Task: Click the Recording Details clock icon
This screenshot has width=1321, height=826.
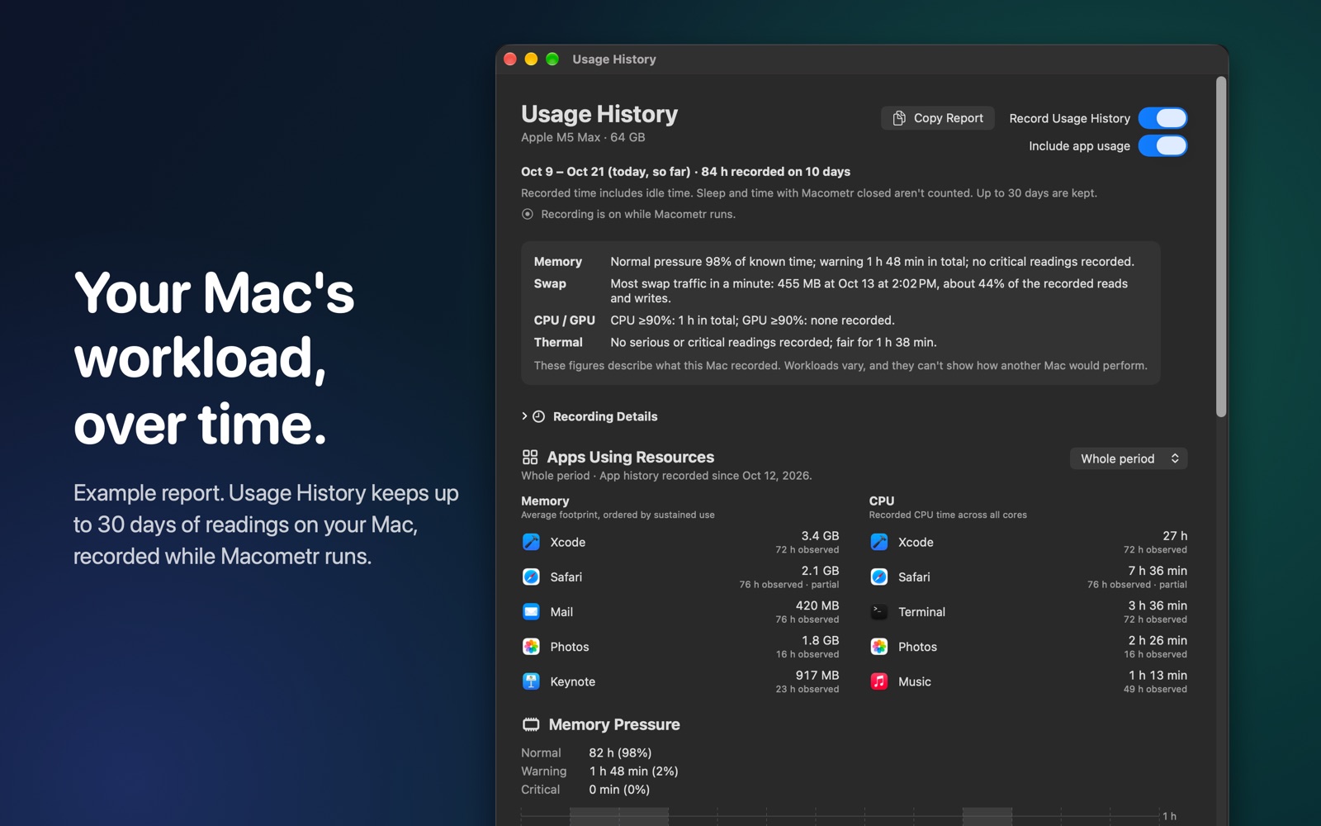Action: click(538, 416)
